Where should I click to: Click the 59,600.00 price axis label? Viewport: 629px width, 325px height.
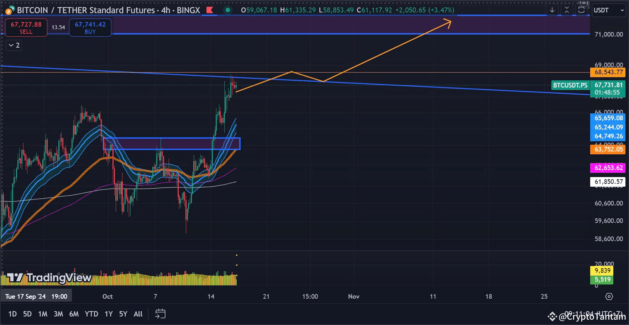click(609, 220)
